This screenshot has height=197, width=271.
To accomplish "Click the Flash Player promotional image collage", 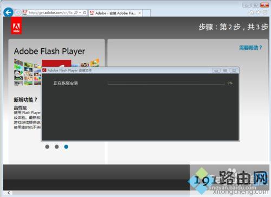I will [56, 72].
